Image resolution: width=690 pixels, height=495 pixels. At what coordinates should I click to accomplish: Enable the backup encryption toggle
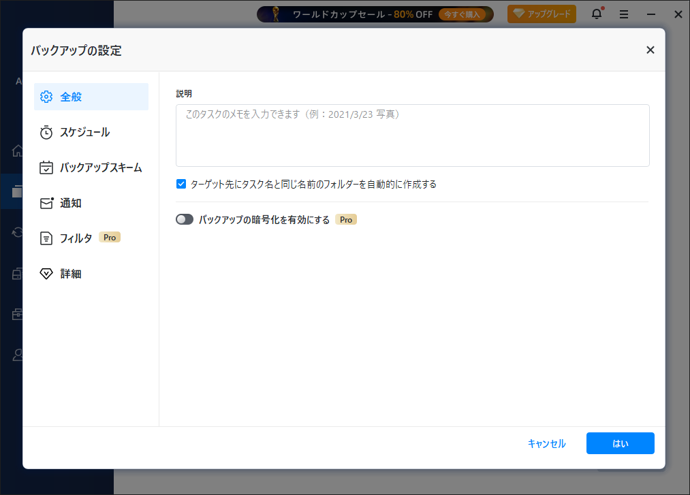pyautogui.click(x=185, y=219)
